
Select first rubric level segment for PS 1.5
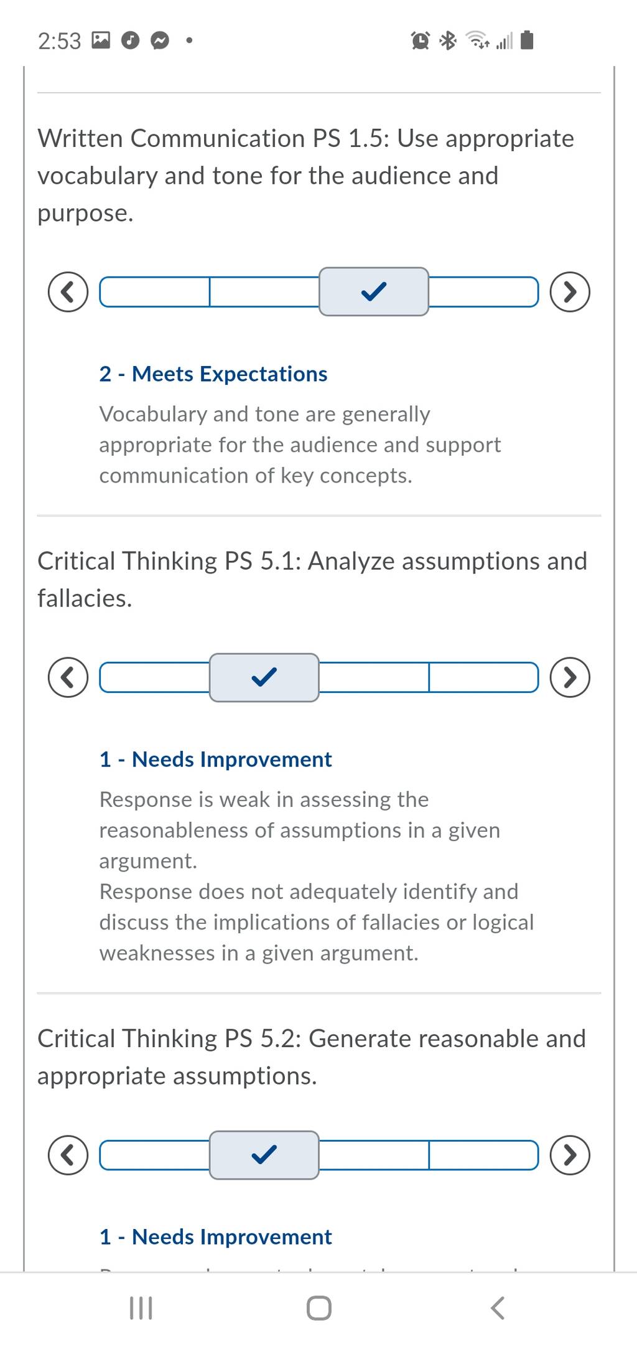click(x=154, y=292)
